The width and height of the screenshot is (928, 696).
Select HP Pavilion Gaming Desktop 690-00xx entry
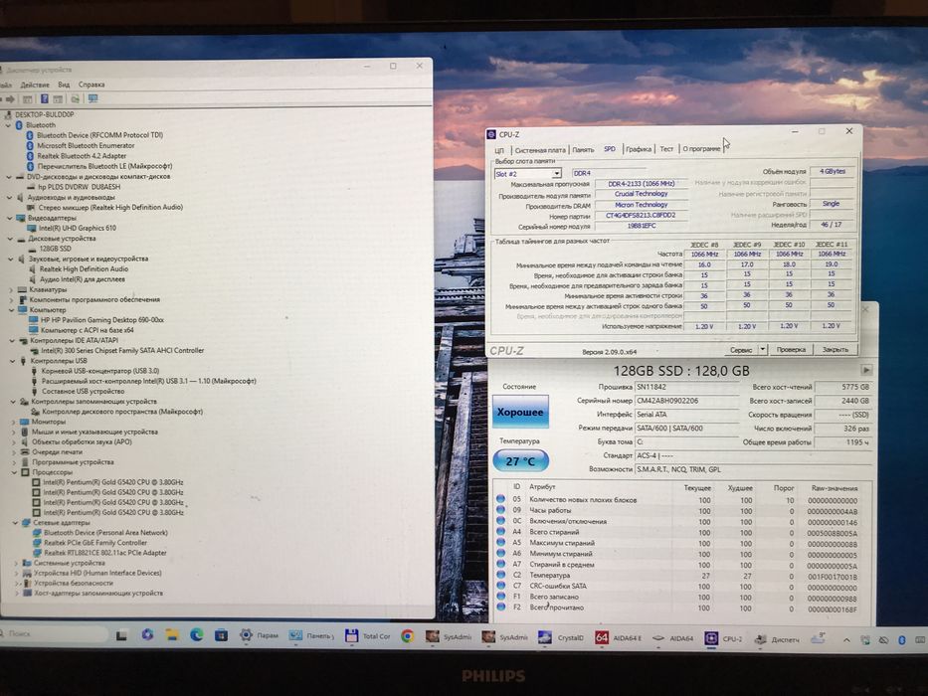[x=101, y=319]
